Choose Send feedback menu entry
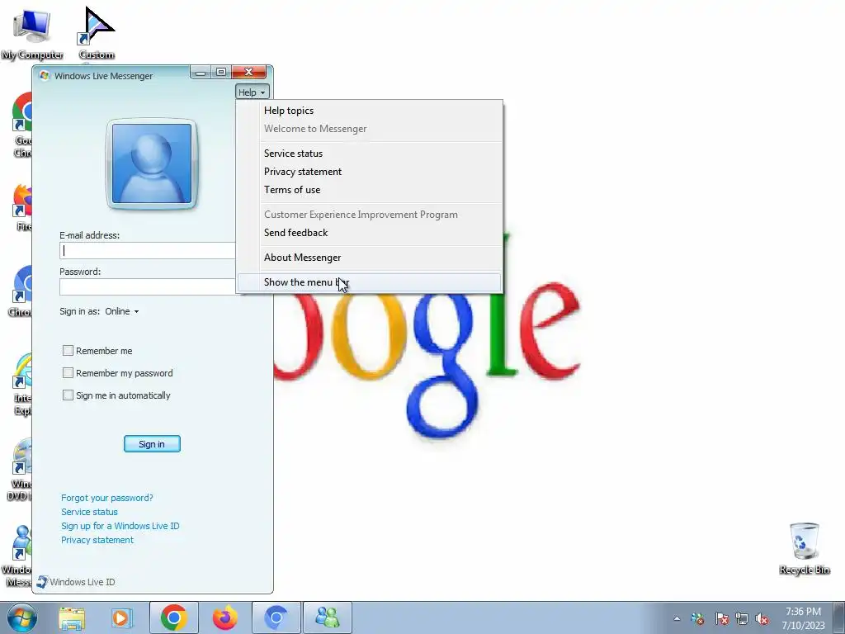 click(x=369, y=232)
